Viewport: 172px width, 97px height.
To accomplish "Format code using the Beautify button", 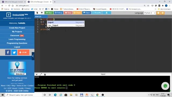I will [97, 13].
